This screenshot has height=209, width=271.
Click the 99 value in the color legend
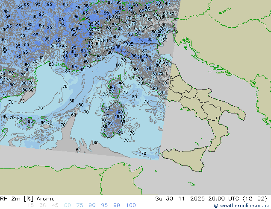pyautogui.click(x=117, y=206)
